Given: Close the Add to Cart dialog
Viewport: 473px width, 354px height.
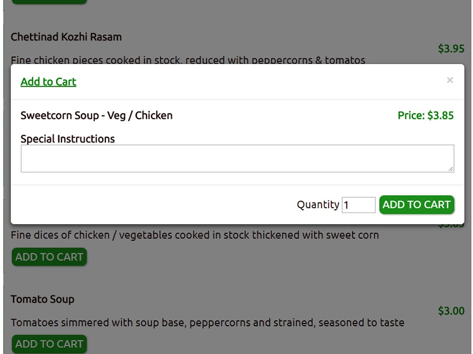Looking at the screenshot, I should click(x=450, y=80).
